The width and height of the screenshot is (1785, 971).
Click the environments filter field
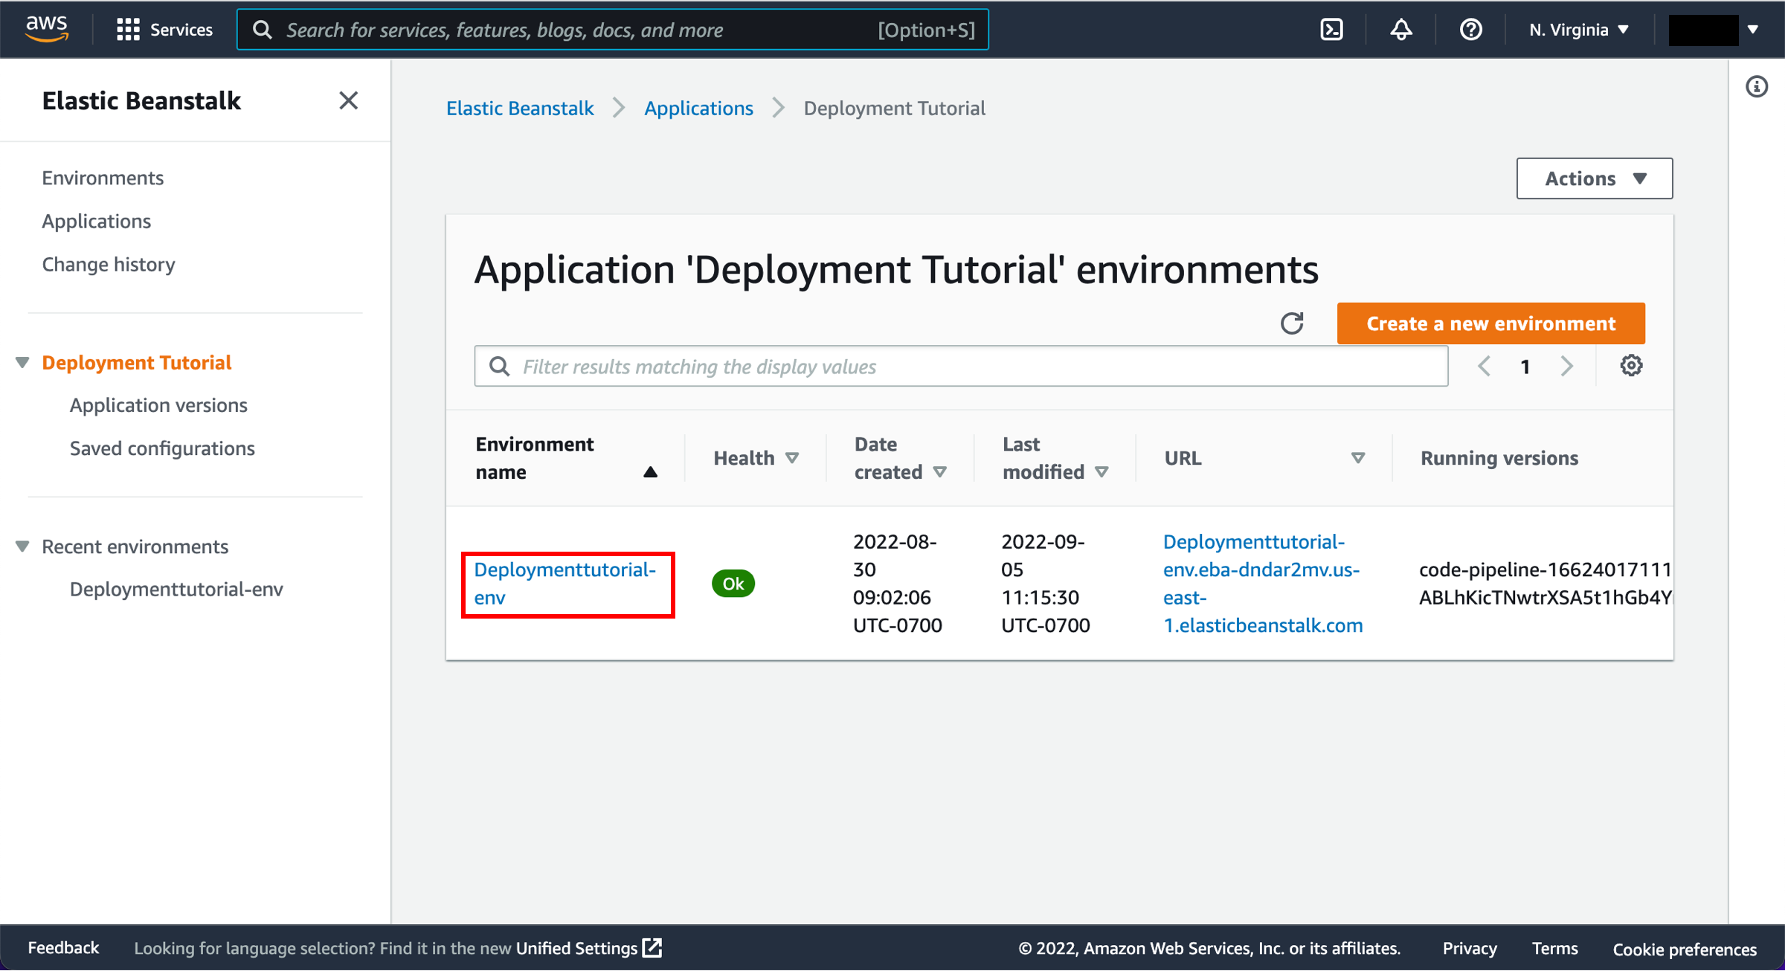961,366
